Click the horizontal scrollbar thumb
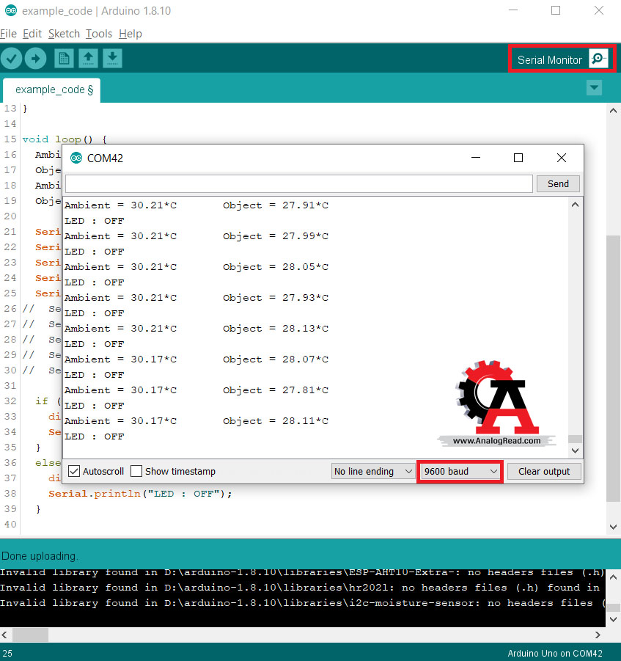Viewport: 621px width, 661px height. pyautogui.click(x=30, y=635)
